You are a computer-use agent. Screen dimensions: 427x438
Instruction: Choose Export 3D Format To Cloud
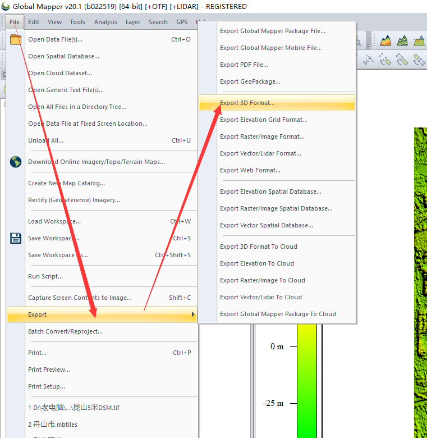click(x=277, y=247)
